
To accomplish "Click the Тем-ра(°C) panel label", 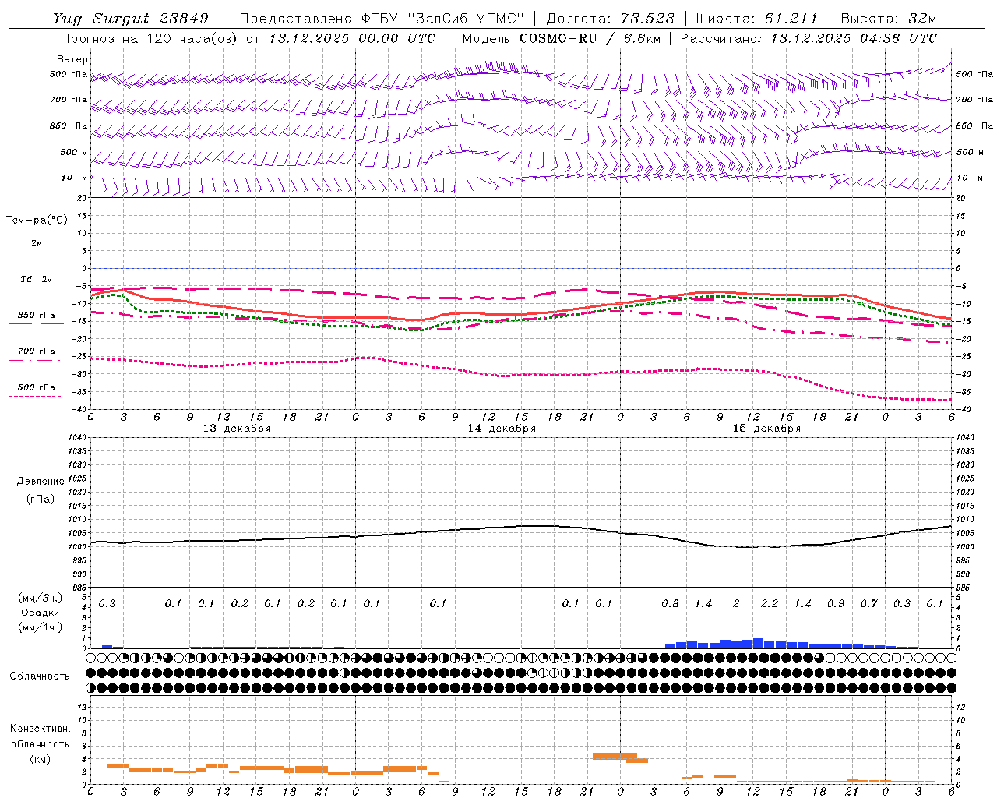I will (x=37, y=221).
